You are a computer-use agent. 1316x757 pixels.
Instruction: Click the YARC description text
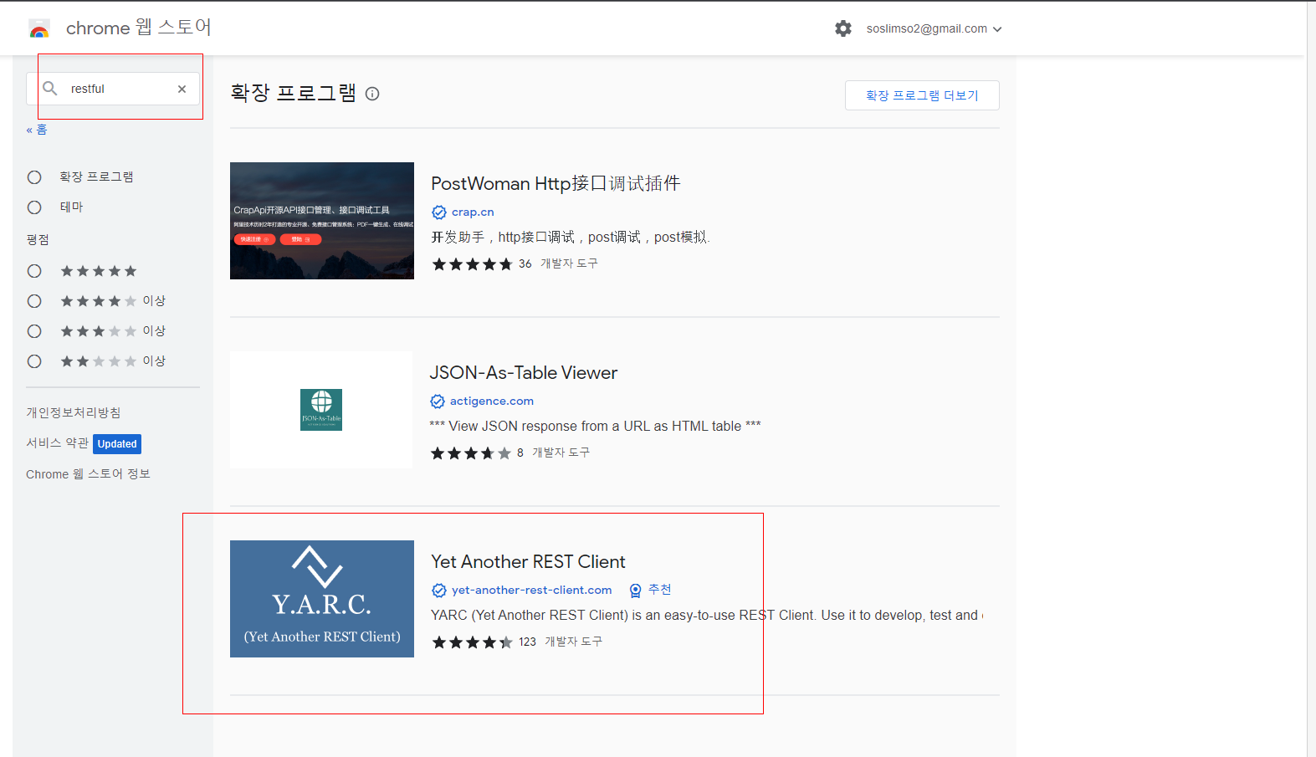tap(707, 615)
